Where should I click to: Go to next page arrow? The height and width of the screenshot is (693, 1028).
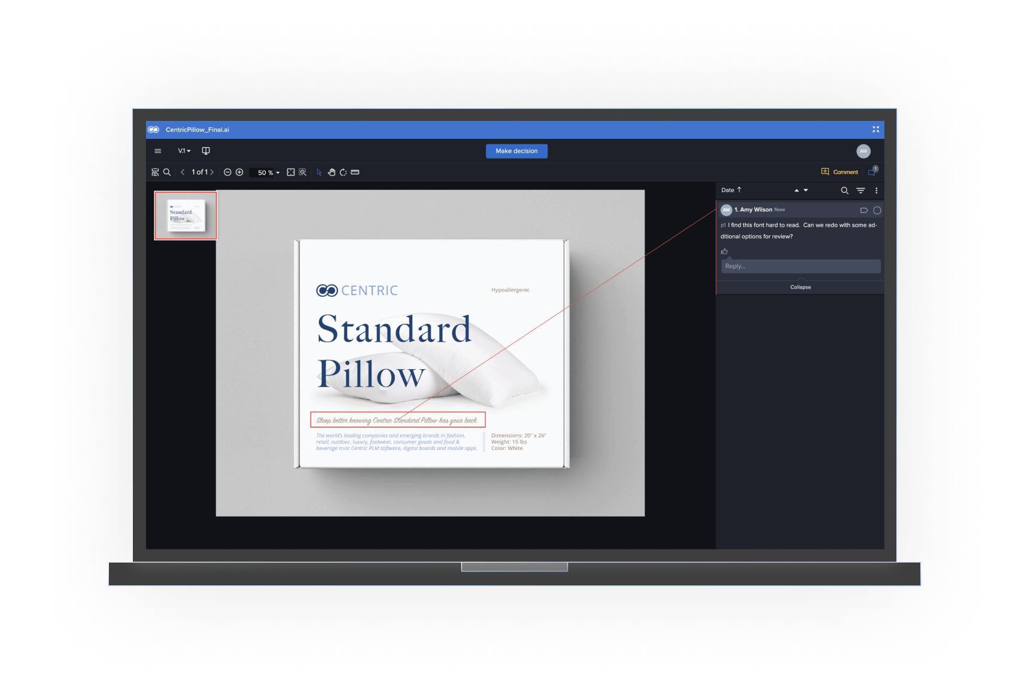212,172
